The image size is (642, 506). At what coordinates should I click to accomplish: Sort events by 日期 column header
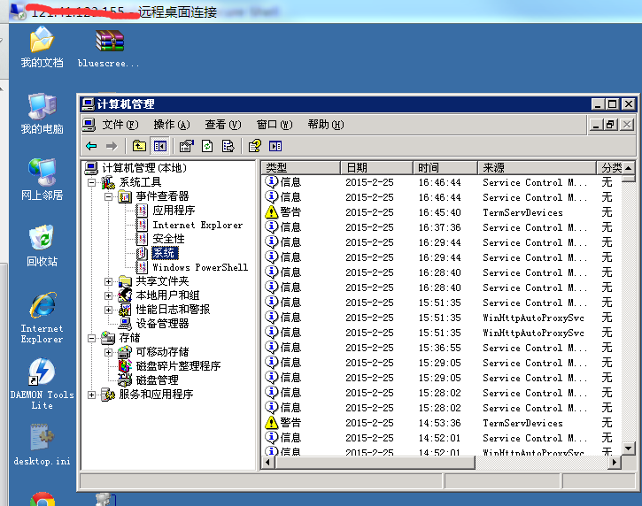(x=376, y=167)
